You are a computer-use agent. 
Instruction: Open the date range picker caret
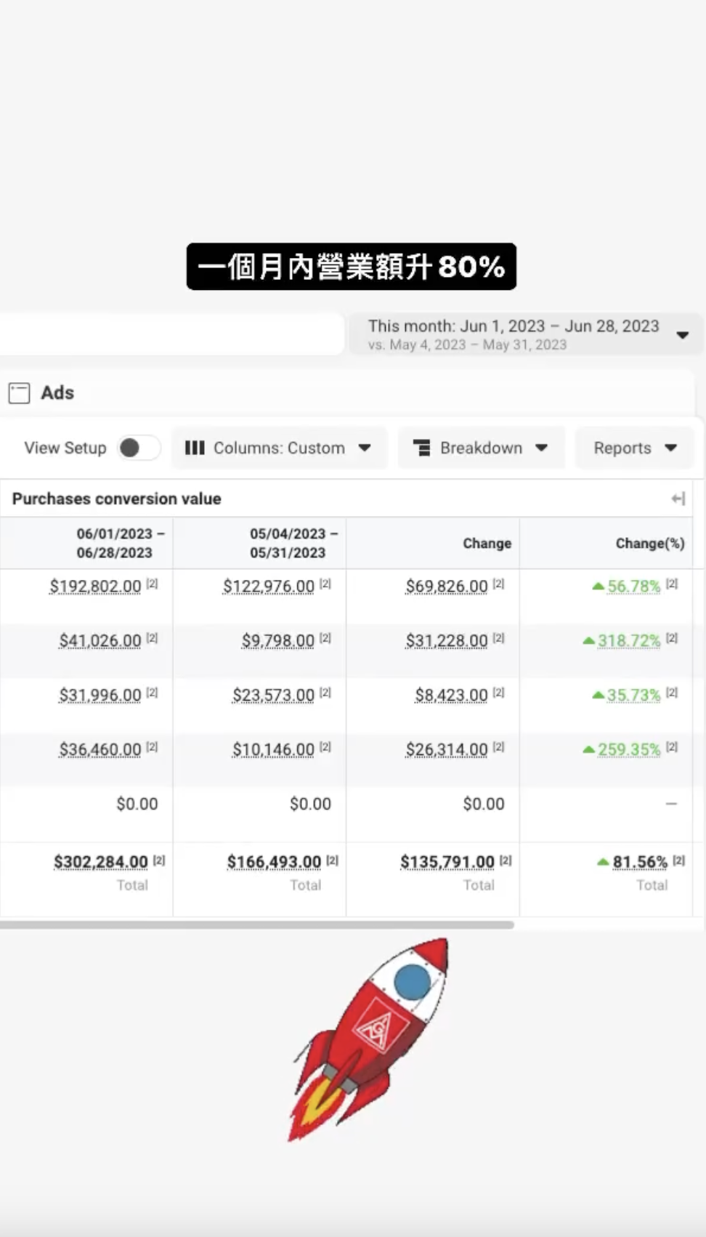[x=682, y=335]
